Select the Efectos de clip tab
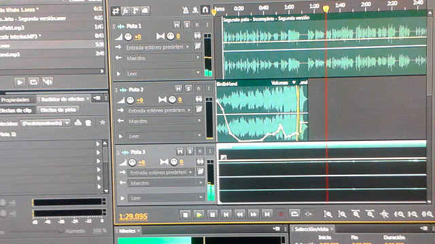Screen dimensions: 435x244 (x=16, y=110)
